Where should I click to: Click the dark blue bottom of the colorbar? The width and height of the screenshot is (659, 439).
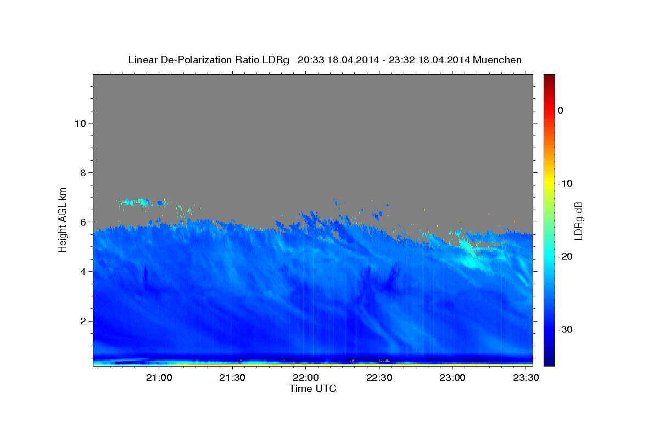point(549,359)
